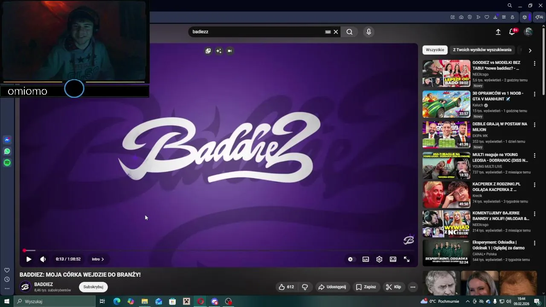
Task: Open WhatsApp in Opera sidebar
Action: tap(7, 151)
